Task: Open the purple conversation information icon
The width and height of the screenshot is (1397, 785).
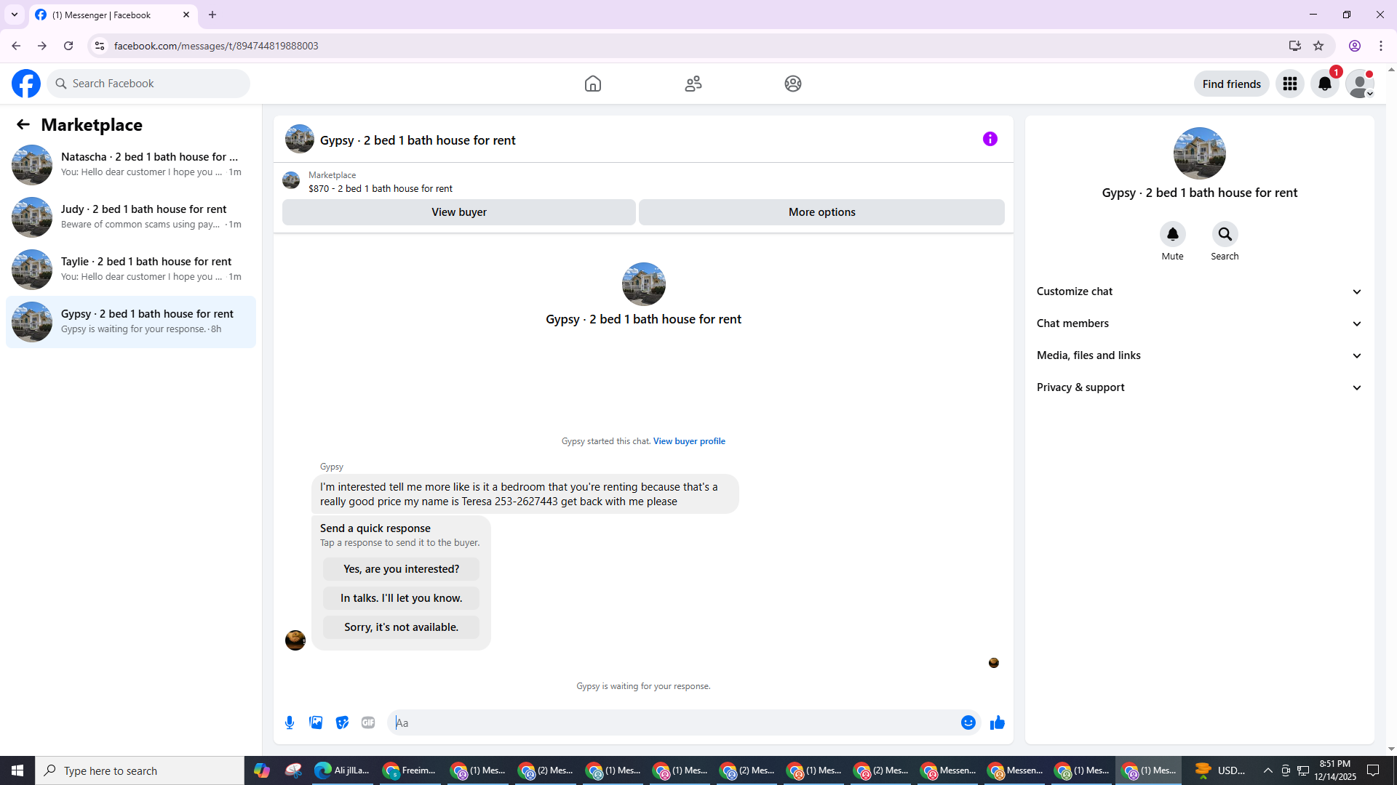Action: click(x=990, y=139)
